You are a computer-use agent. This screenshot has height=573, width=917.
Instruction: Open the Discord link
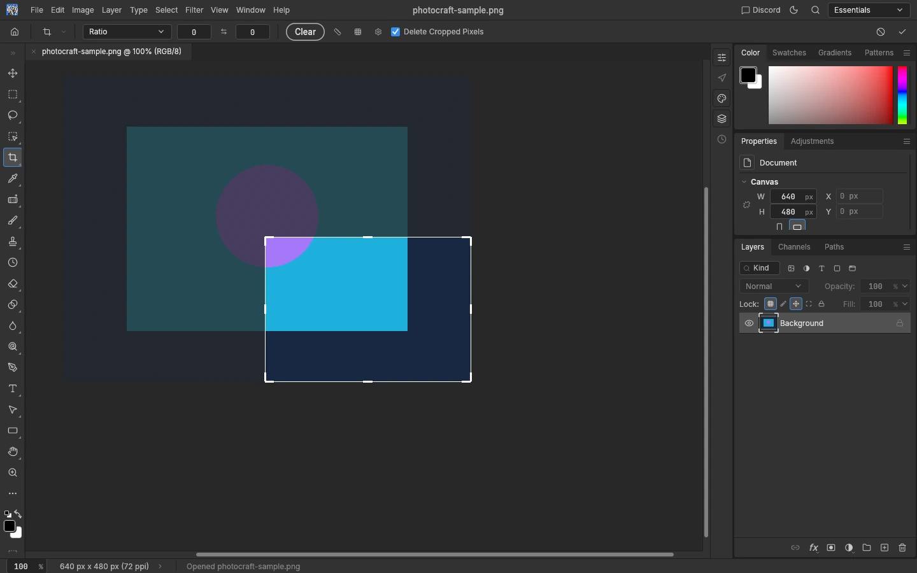tap(761, 10)
